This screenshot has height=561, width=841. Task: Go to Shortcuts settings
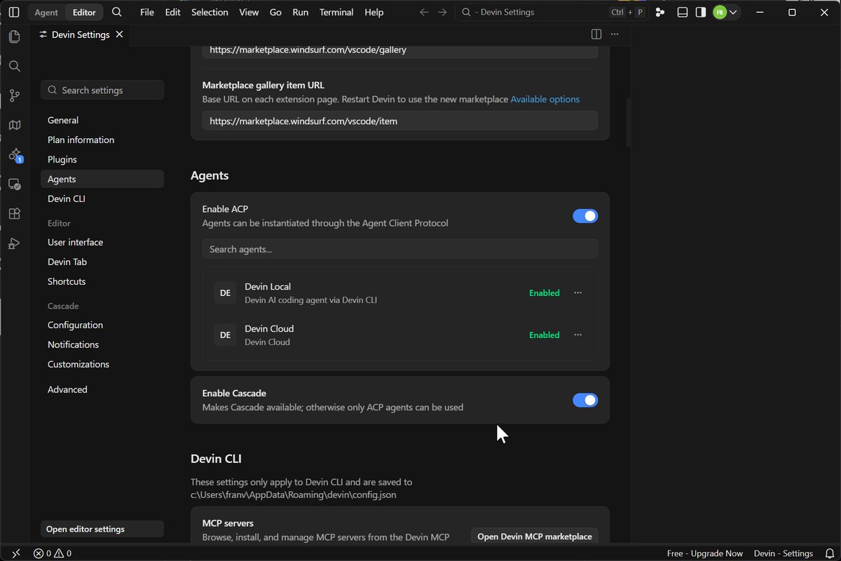102,281
